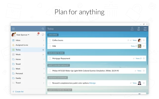Open notifications bell with red badge
This screenshot has width=159, height=99.
38,34
